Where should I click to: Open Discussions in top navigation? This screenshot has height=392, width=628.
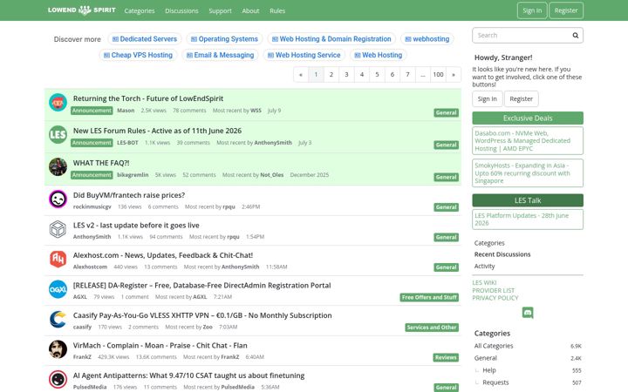coord(181,10)
